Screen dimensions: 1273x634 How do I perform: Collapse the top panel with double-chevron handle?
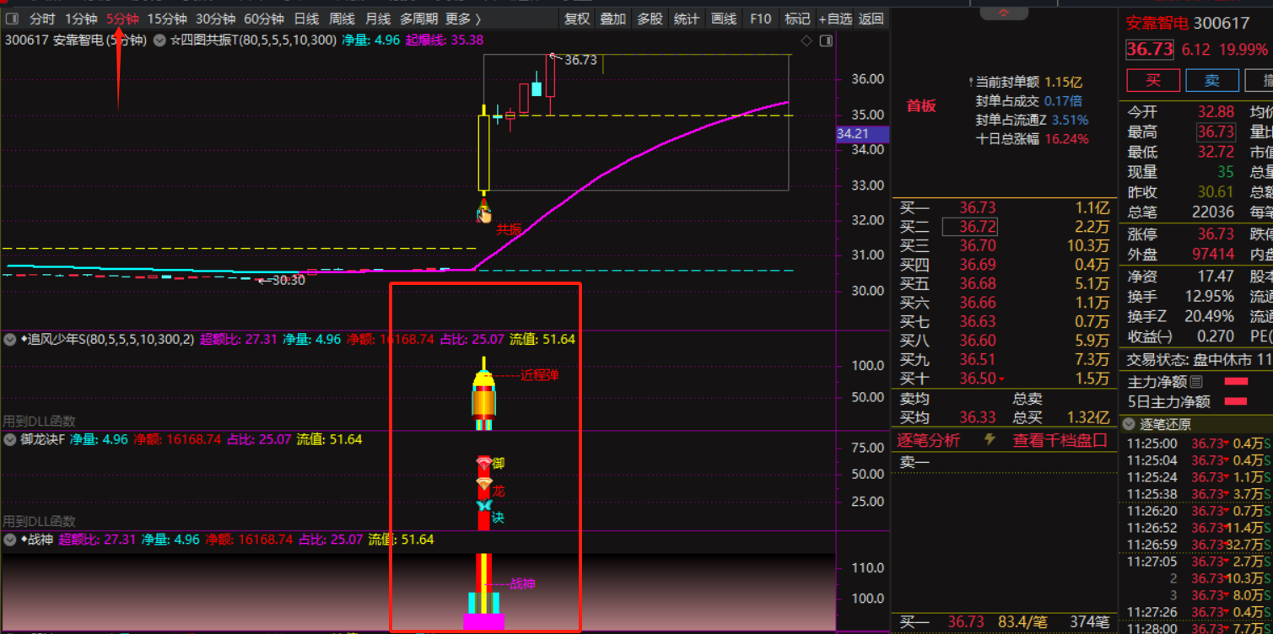coord(1003,13)
